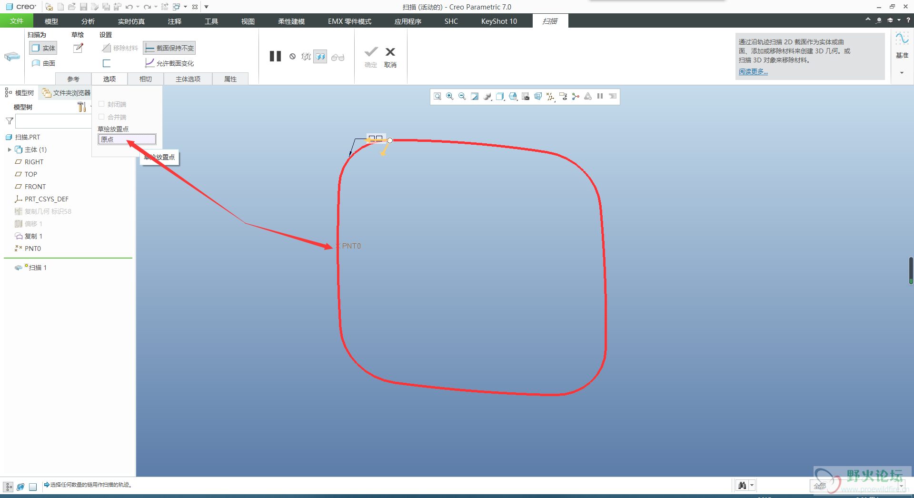Open the find tool dropdown arrow in status bar

coord(752,486)
